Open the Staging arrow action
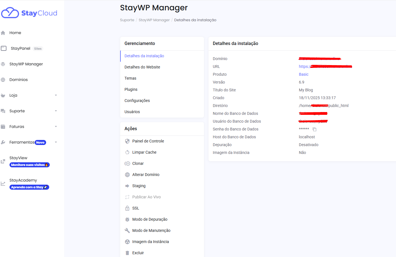 click(127, 186)
